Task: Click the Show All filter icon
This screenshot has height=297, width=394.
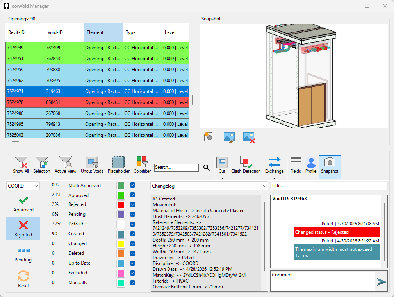Action: [21, 165]
